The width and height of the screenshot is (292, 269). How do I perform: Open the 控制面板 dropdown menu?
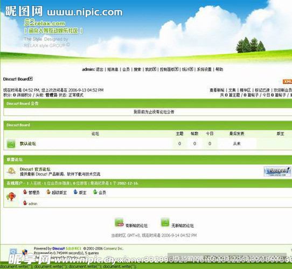[177, 69]
